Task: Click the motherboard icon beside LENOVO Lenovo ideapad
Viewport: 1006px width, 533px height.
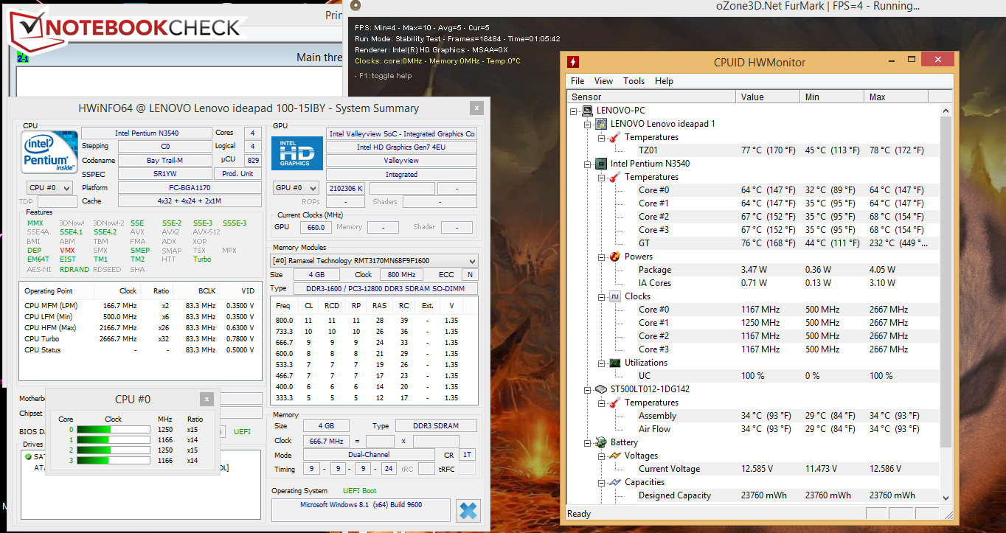Action: click(602, 124)
